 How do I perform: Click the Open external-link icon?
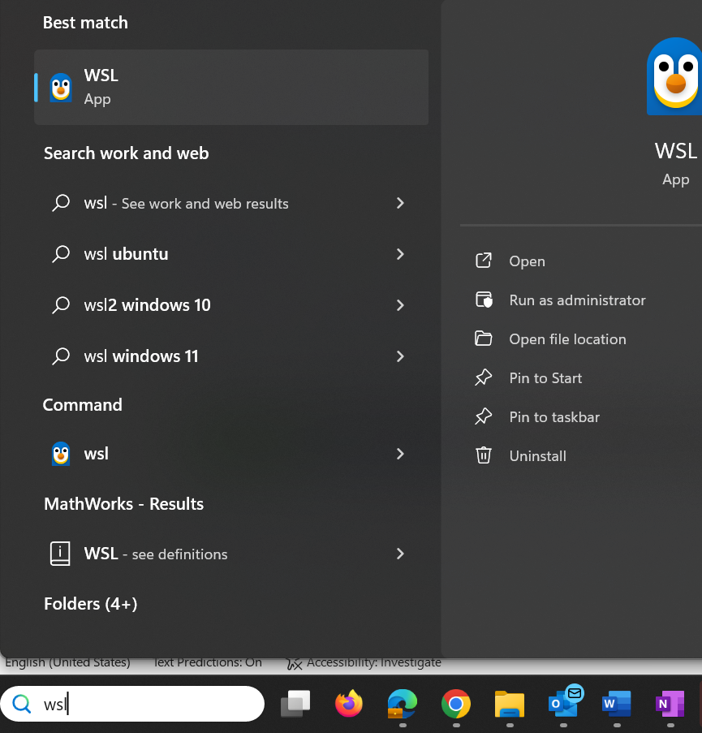tap(483, 261)
